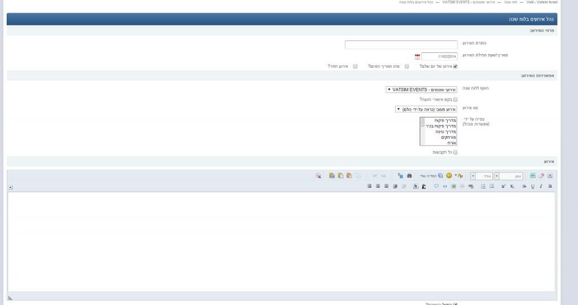Open the calendar date picker icon

click(x=417, y=56)
